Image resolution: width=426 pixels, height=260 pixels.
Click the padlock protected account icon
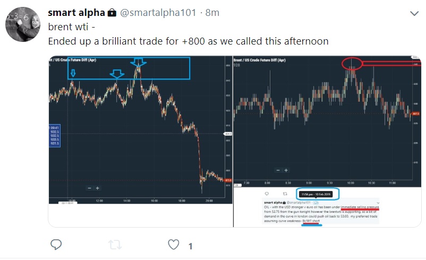[112, 12]
